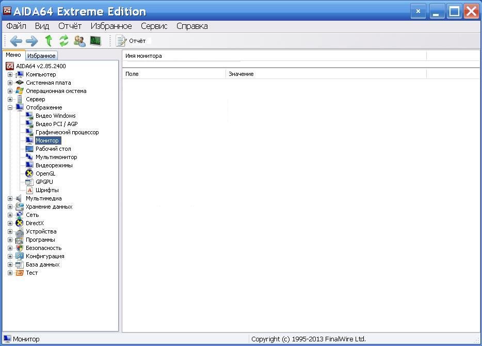Viewport: 482px width, 346px height.
Task: Click the Copyright FinalWire status bar text
Action: coord(308,339)
